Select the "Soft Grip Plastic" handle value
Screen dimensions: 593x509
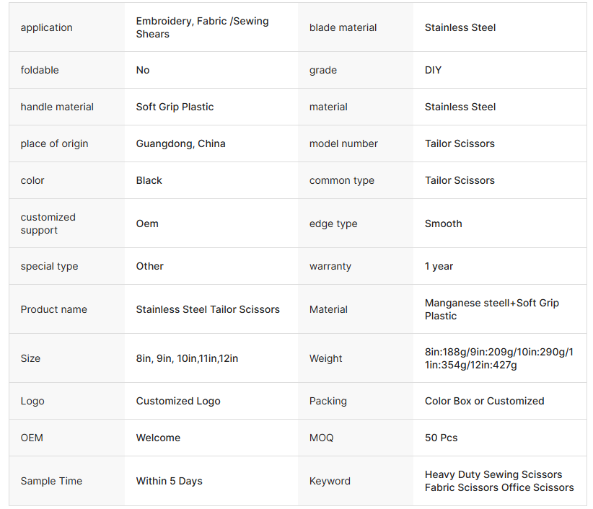tap(175, 107)
